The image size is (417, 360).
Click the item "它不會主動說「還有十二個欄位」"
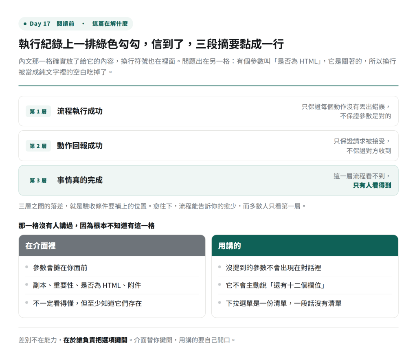276,285
